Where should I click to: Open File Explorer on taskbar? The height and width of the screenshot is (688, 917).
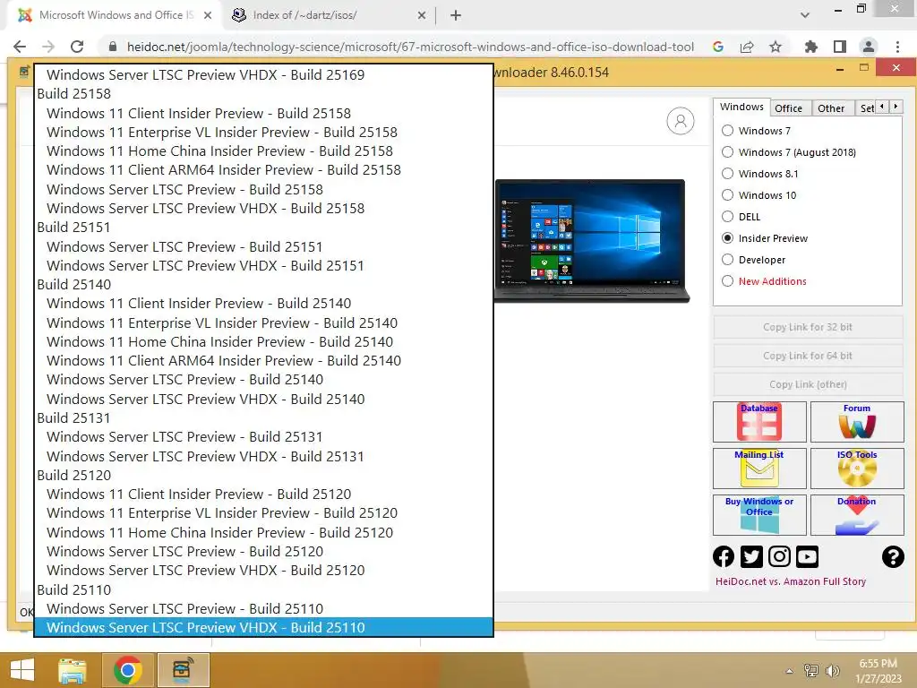point(73,670)
